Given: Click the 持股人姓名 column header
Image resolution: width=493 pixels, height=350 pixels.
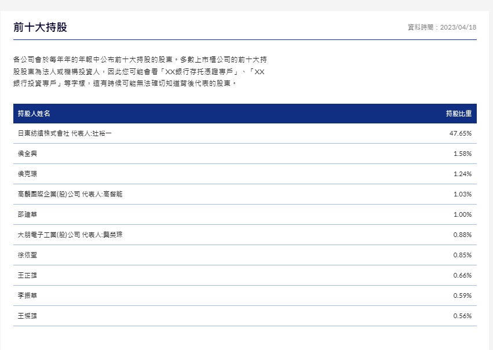Looking at the screenshot, I should point(34,114).
